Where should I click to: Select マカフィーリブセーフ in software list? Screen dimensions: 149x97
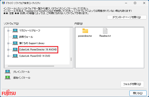pos(30,30)
